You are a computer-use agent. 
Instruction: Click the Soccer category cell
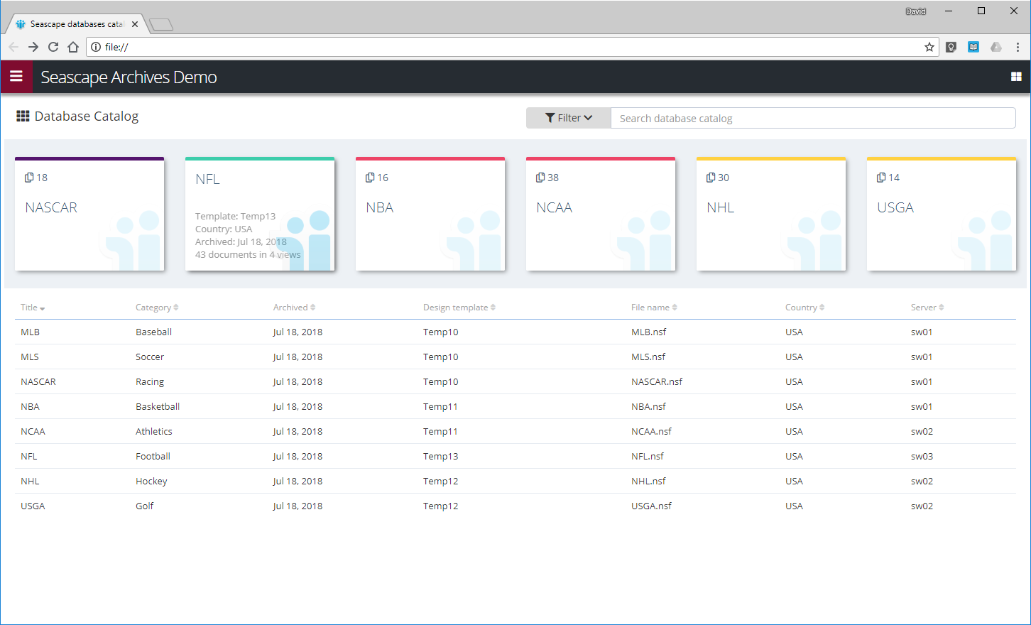pyautogui.click(x=150, y=357)
